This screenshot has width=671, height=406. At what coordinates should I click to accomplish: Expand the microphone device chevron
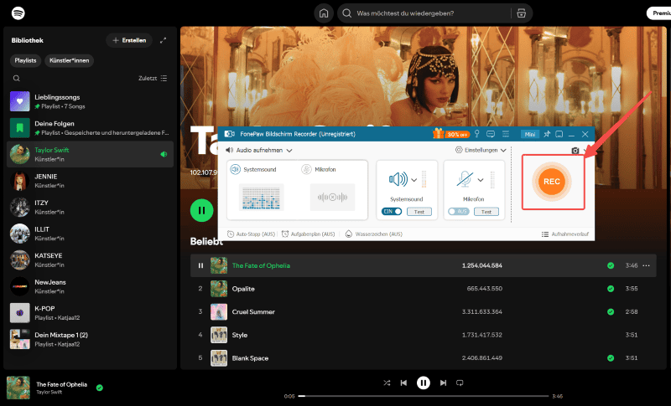(481, 180)
